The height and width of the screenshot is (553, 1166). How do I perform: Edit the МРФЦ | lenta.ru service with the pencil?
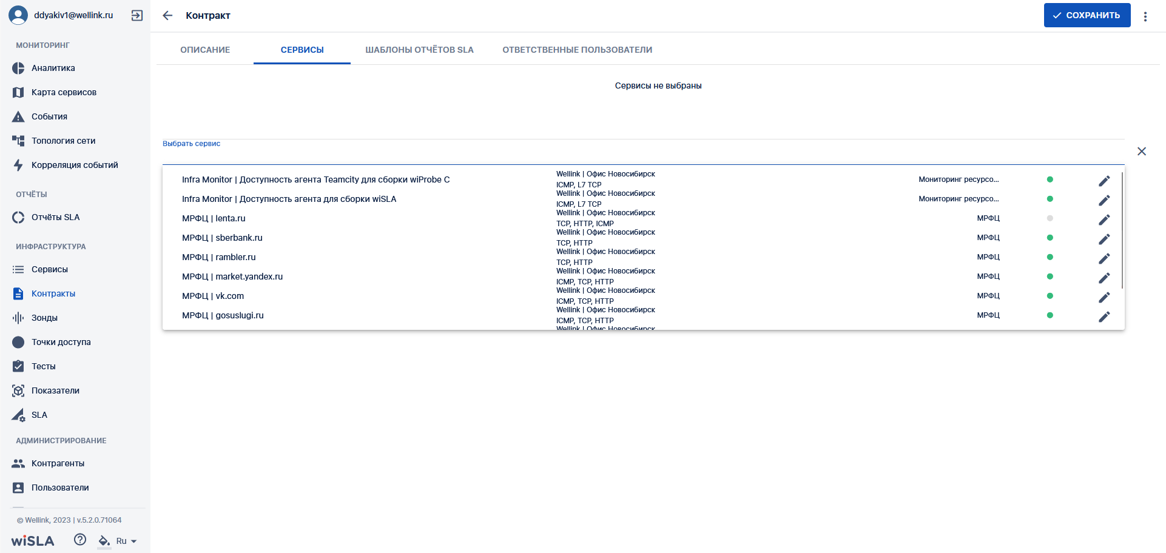click(1104, 220)
